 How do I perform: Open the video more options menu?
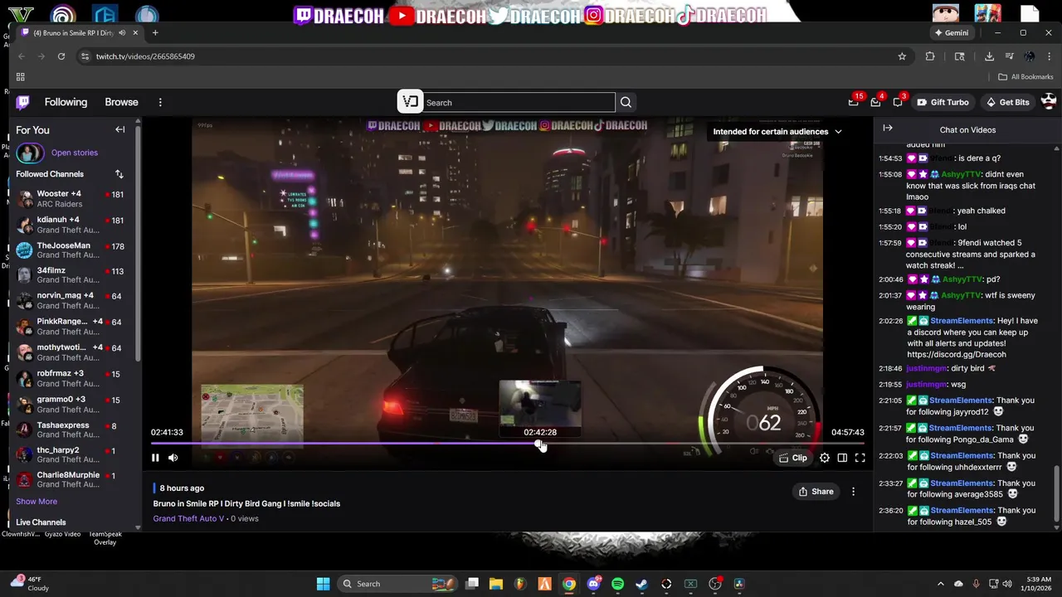853,492
